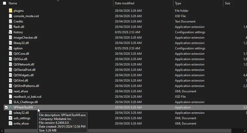247x133 pixels.
Task: Select the plugins folder name
Action: tap(18, 11)
